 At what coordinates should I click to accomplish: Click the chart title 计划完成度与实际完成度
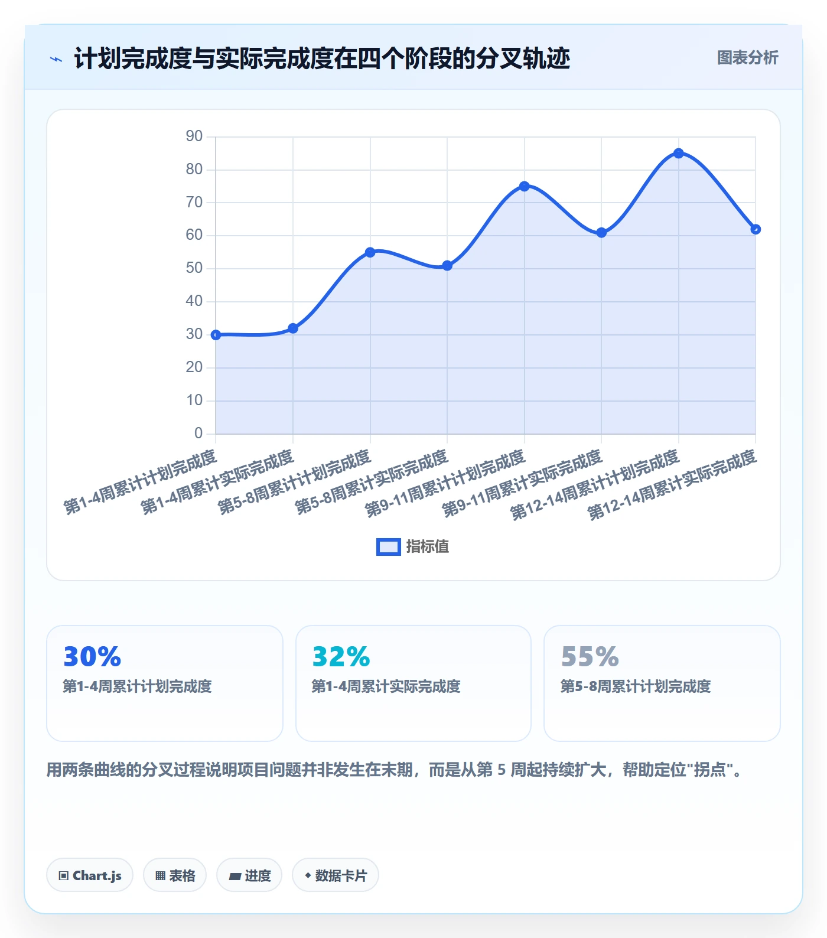tap(322, 59)
